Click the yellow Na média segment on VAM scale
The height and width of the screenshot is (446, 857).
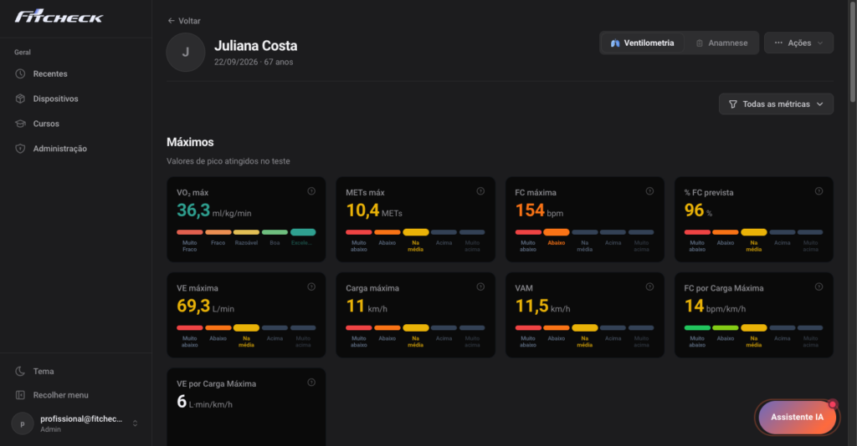[585, 327]
